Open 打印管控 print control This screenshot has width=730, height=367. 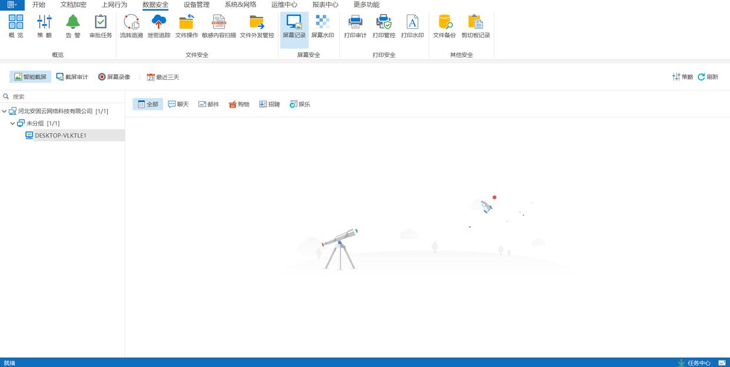[x=384, y=27]
